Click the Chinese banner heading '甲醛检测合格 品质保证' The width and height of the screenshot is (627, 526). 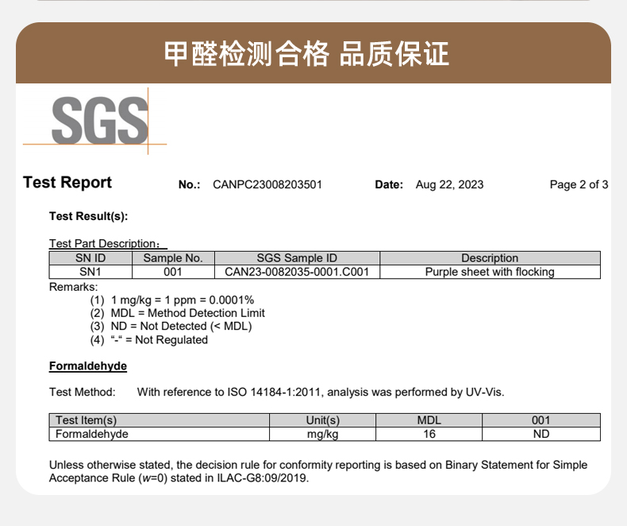click(306, 54)
